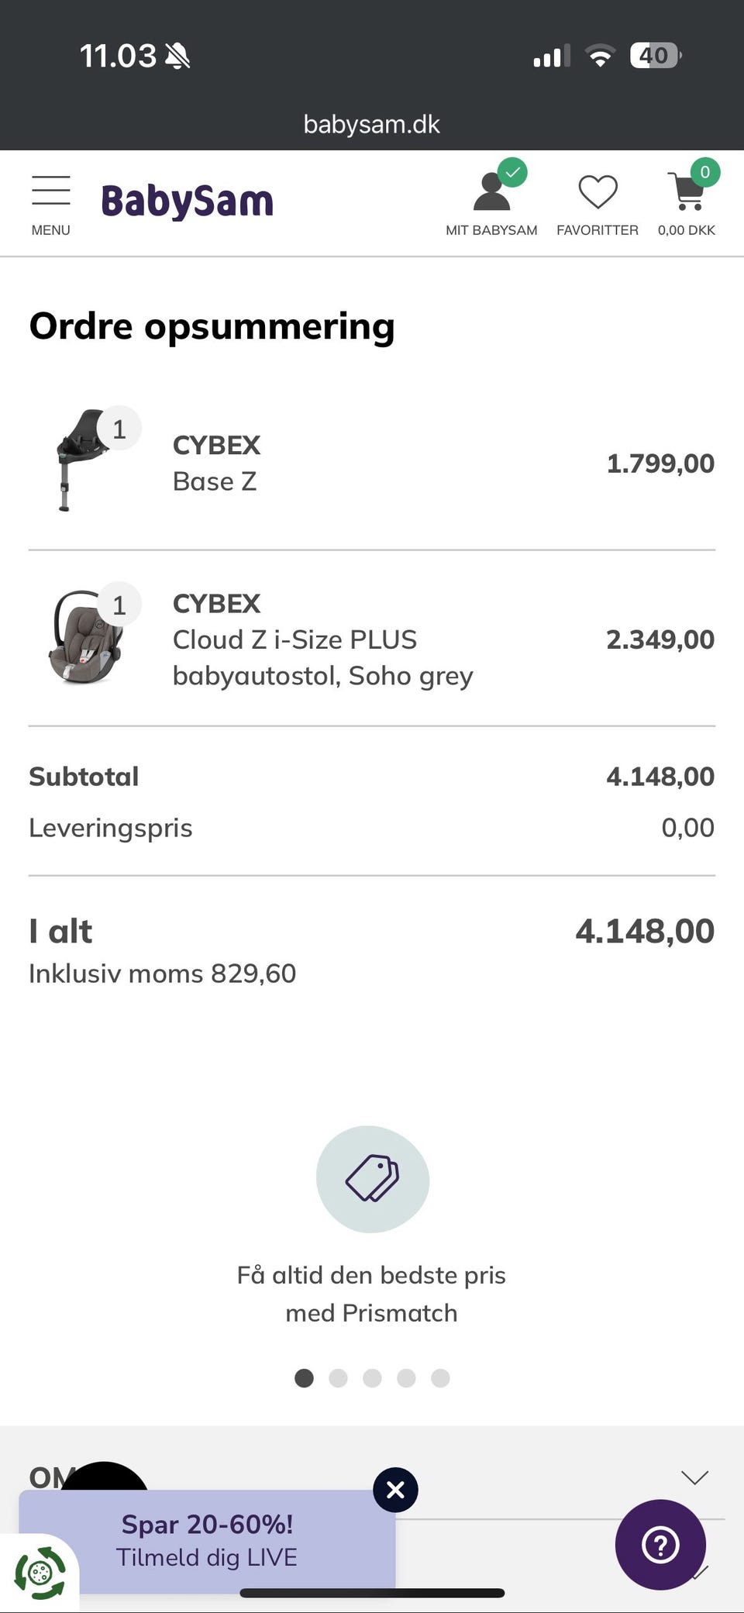744x1613 pixels.
Task: Tap the BabySam logo
Action: (187, 202)
